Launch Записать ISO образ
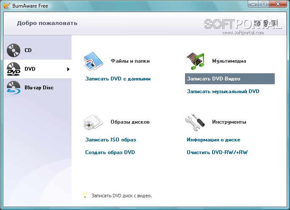 [110, 140]
